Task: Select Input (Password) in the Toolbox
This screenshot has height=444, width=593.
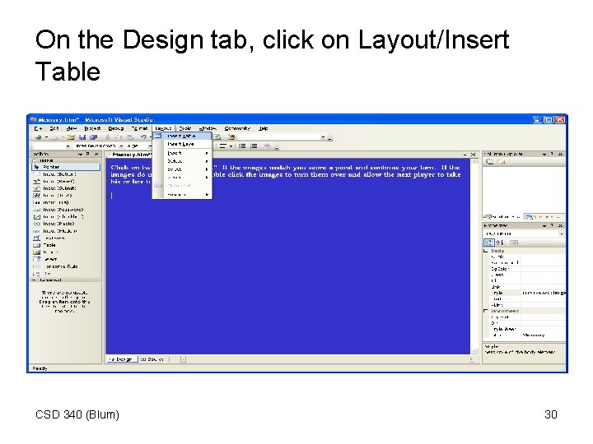Action: coord(66,210)
